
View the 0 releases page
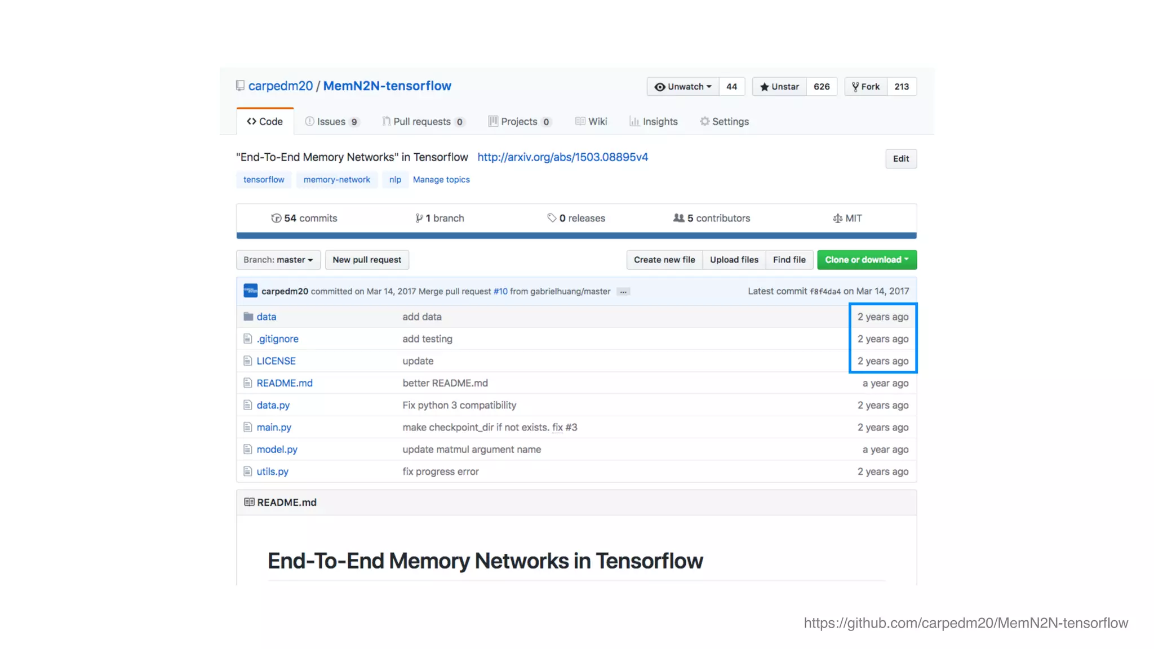click(x=576, y=218)
